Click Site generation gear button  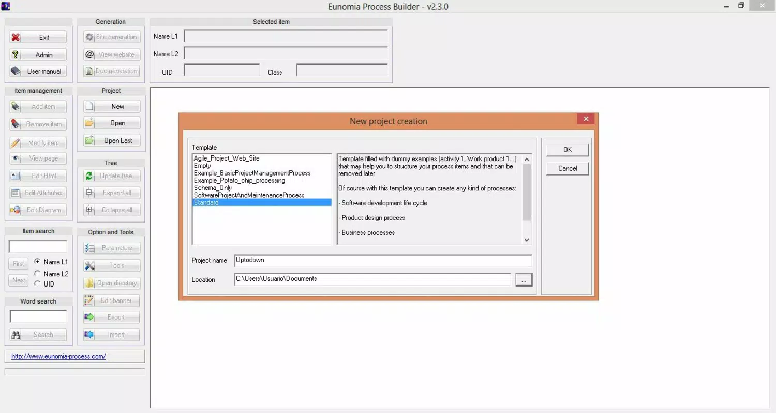112,37
